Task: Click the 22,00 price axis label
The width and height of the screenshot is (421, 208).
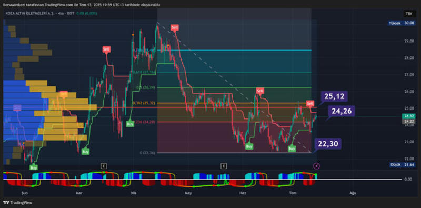Action: 409,159
